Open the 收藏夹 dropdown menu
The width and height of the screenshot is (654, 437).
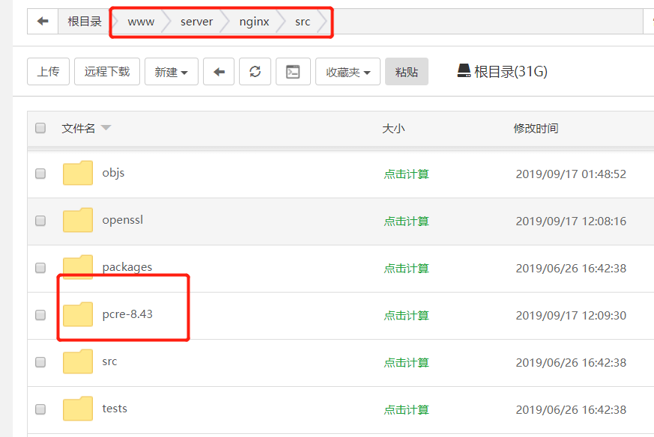pyautogui.click(x=348, y=72)
